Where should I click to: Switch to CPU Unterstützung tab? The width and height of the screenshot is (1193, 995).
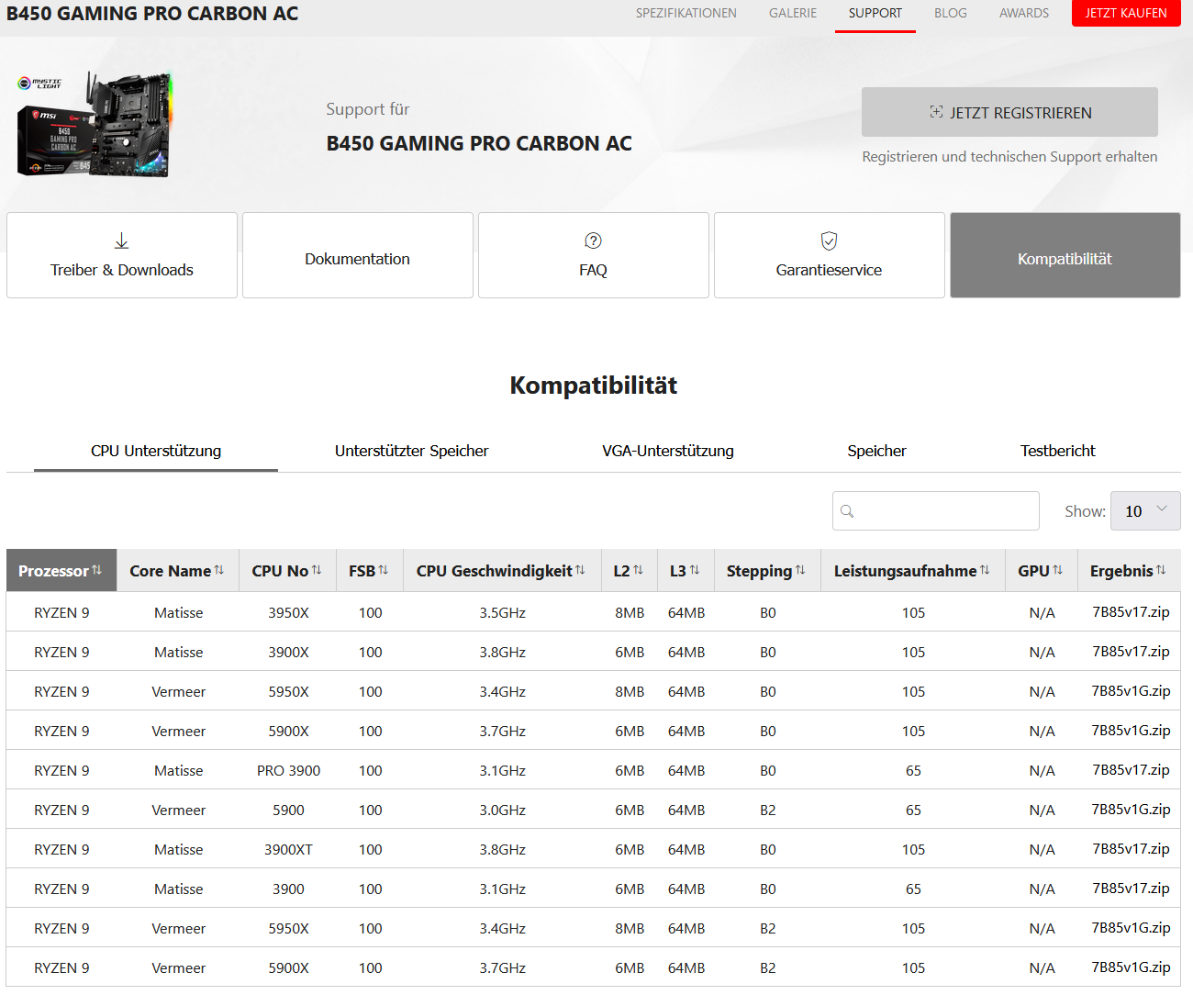click(x=156, y=451)
